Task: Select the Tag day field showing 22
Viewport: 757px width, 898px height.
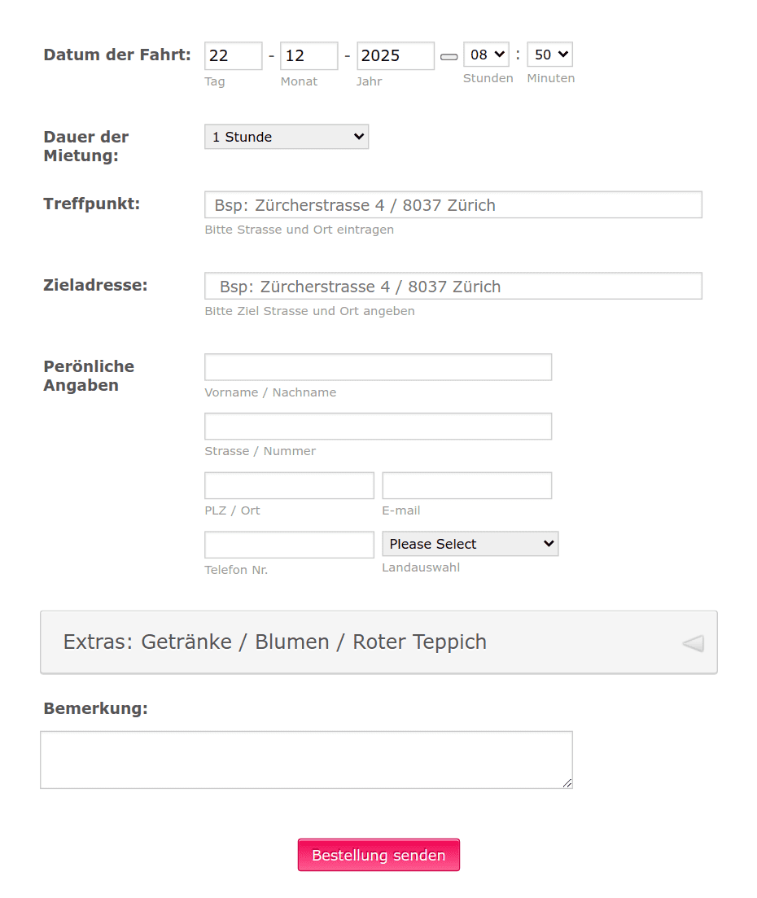Action: click(233, 55)
